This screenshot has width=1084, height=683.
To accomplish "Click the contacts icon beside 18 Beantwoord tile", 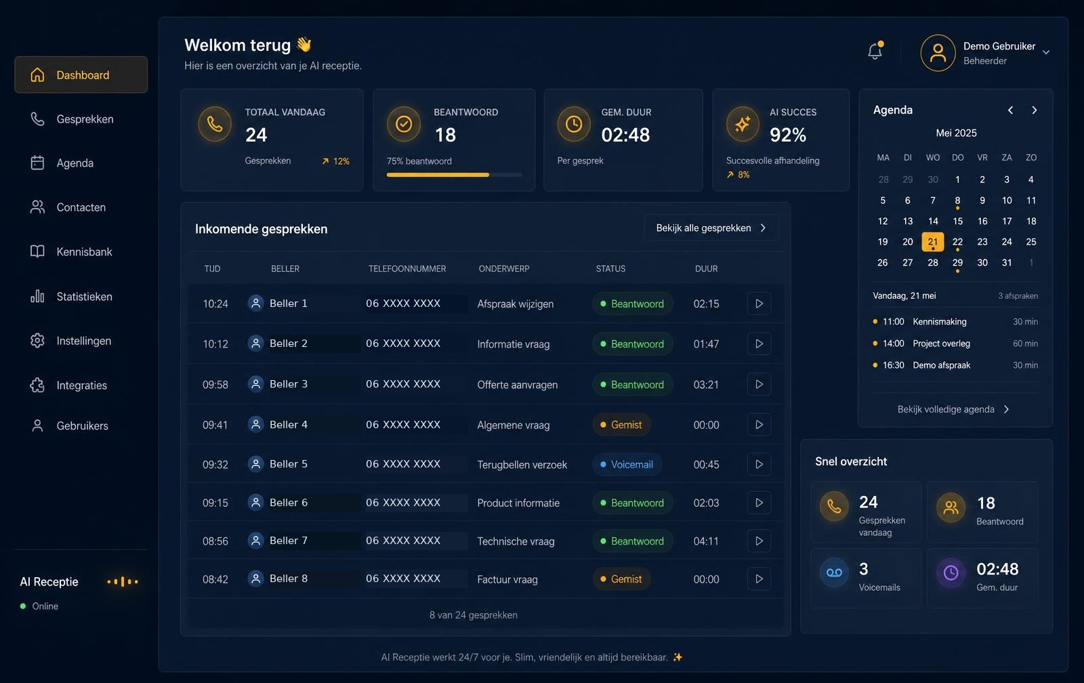I will [951, 507].
